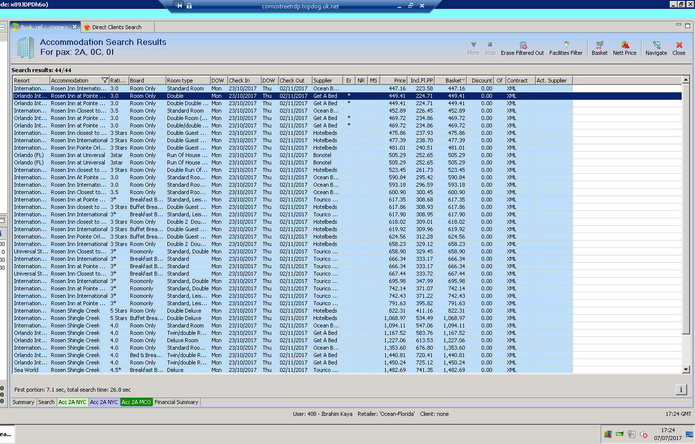Click the results vertical scrollbar thumb
Image resolution: width=695 pixels, height=444 pixels.
pos(686,208)
